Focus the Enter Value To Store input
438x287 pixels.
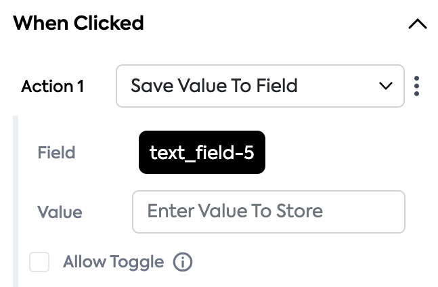(268, 211)
